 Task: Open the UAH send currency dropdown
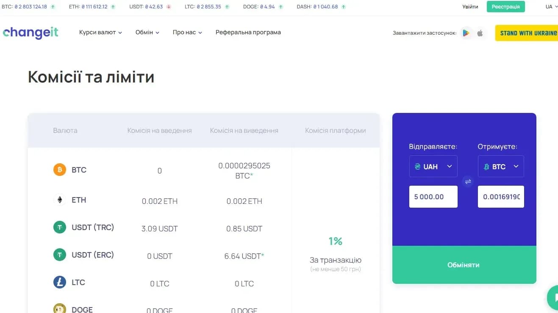(x=433, y=166)
